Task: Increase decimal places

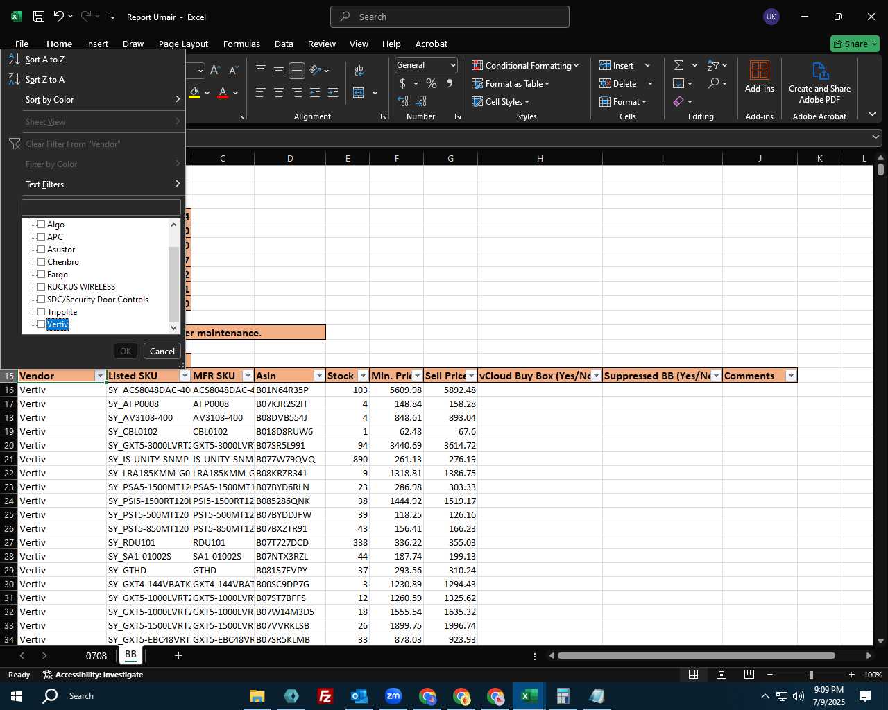Action: (403, 101)
